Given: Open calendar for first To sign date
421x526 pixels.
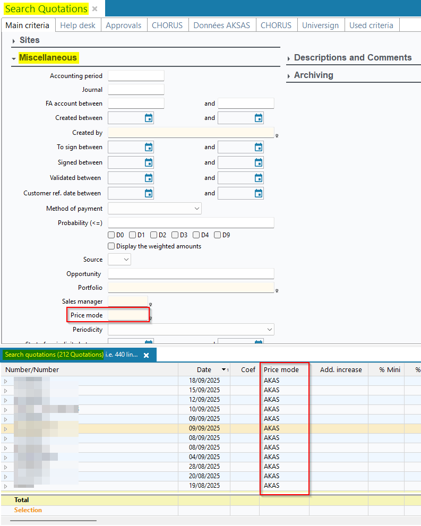Looking at the screenshot, I should pos(149,147).
